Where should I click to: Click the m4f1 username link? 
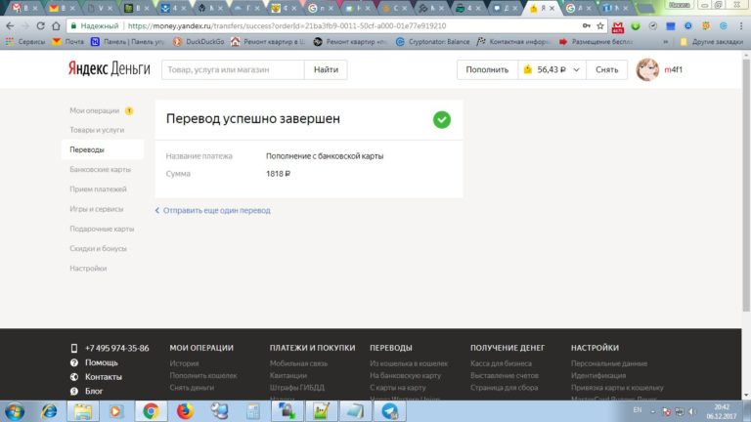(673, 70)
